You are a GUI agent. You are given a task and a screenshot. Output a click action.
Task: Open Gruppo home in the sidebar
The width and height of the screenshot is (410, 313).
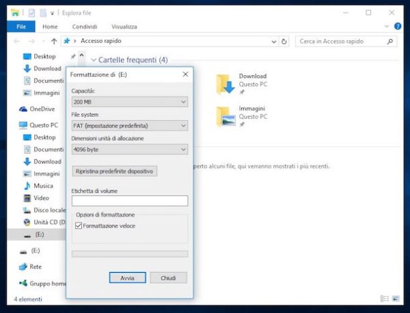pyautogui.click(x=45, y=283)
